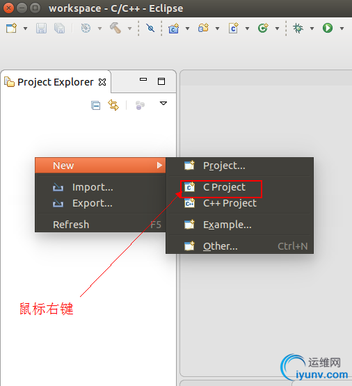Select C Project in the New submenu

click(239, 187)
